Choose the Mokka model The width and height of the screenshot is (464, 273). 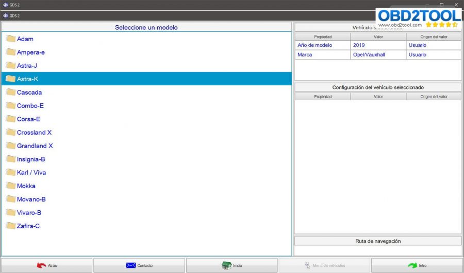(x=26, y=186)
